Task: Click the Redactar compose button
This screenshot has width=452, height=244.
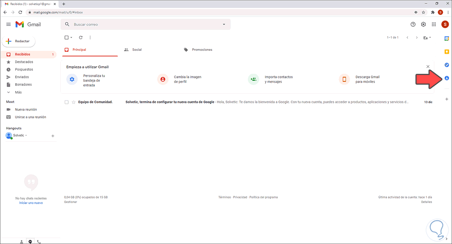Action: tap(19, 41)
